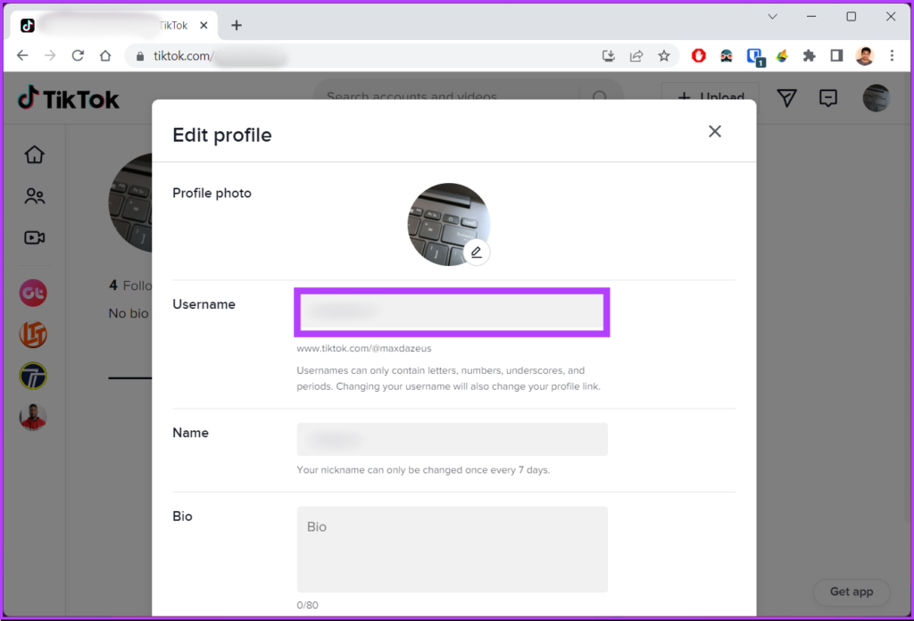Image resolution: width=914 pixels, height=621 pixels.
Task: Open the Inbox notification icon
Action: tap(828, 98)
